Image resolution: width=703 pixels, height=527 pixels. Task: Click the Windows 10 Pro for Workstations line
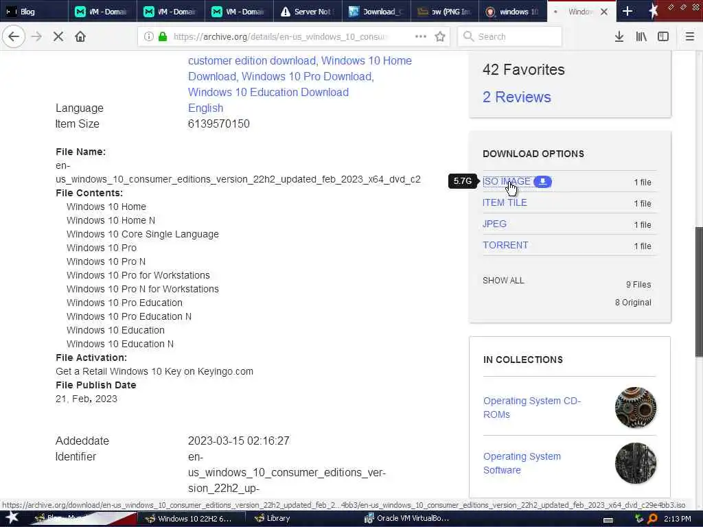(138, 275)
